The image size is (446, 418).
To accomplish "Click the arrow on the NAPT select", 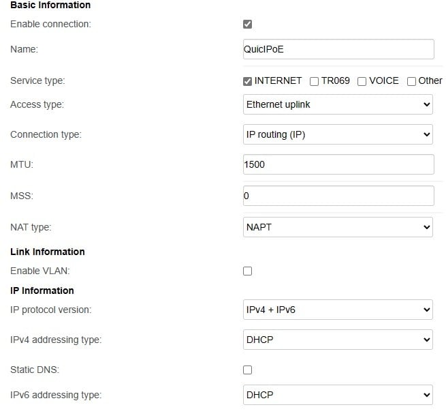I will pyautogui.click(x=427, y=227).
